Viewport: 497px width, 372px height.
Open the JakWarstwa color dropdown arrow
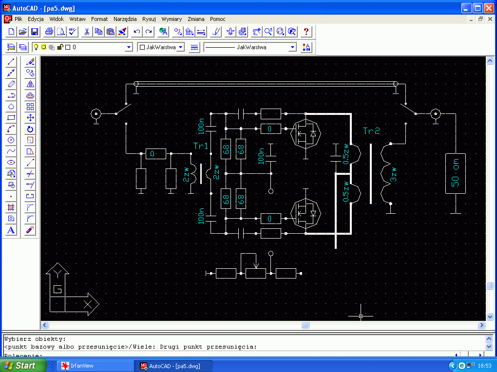click(x=180, y=47)
